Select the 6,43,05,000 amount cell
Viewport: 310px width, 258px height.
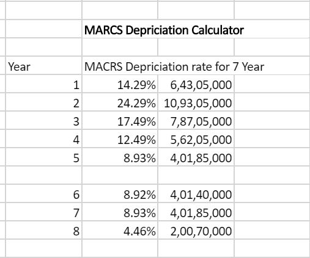[196, 85]
